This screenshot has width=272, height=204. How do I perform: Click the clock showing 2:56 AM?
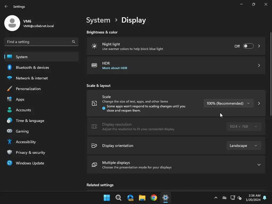tap(253, 198)
